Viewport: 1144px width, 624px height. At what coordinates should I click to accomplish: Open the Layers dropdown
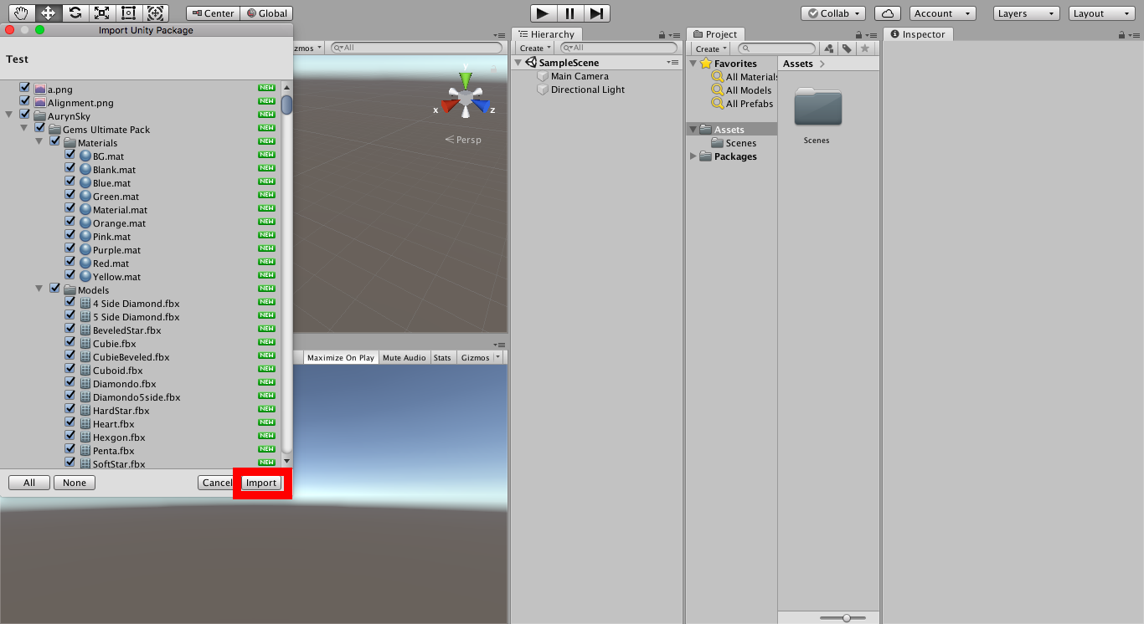coord(1026,13)
